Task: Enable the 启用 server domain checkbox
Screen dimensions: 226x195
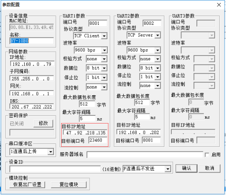Action: coord(207,155)
